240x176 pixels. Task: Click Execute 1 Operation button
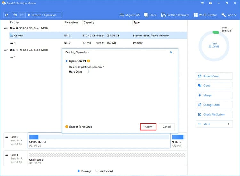point(44,15)
